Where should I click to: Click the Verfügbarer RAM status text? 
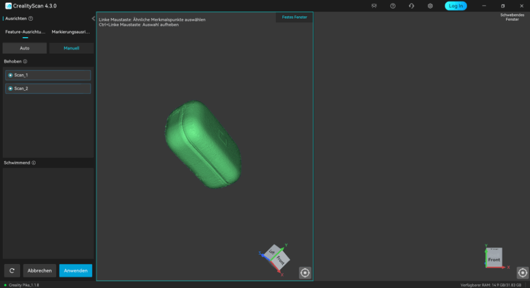[491, 285]
